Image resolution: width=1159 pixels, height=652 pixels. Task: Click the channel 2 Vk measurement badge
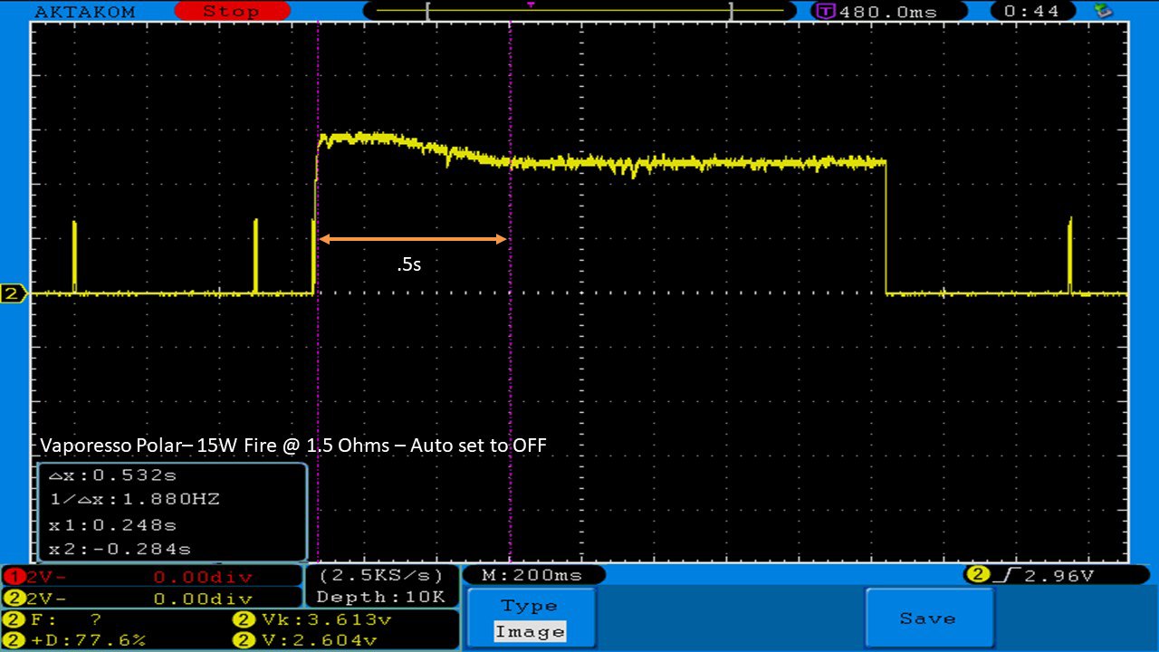[243, 620]
